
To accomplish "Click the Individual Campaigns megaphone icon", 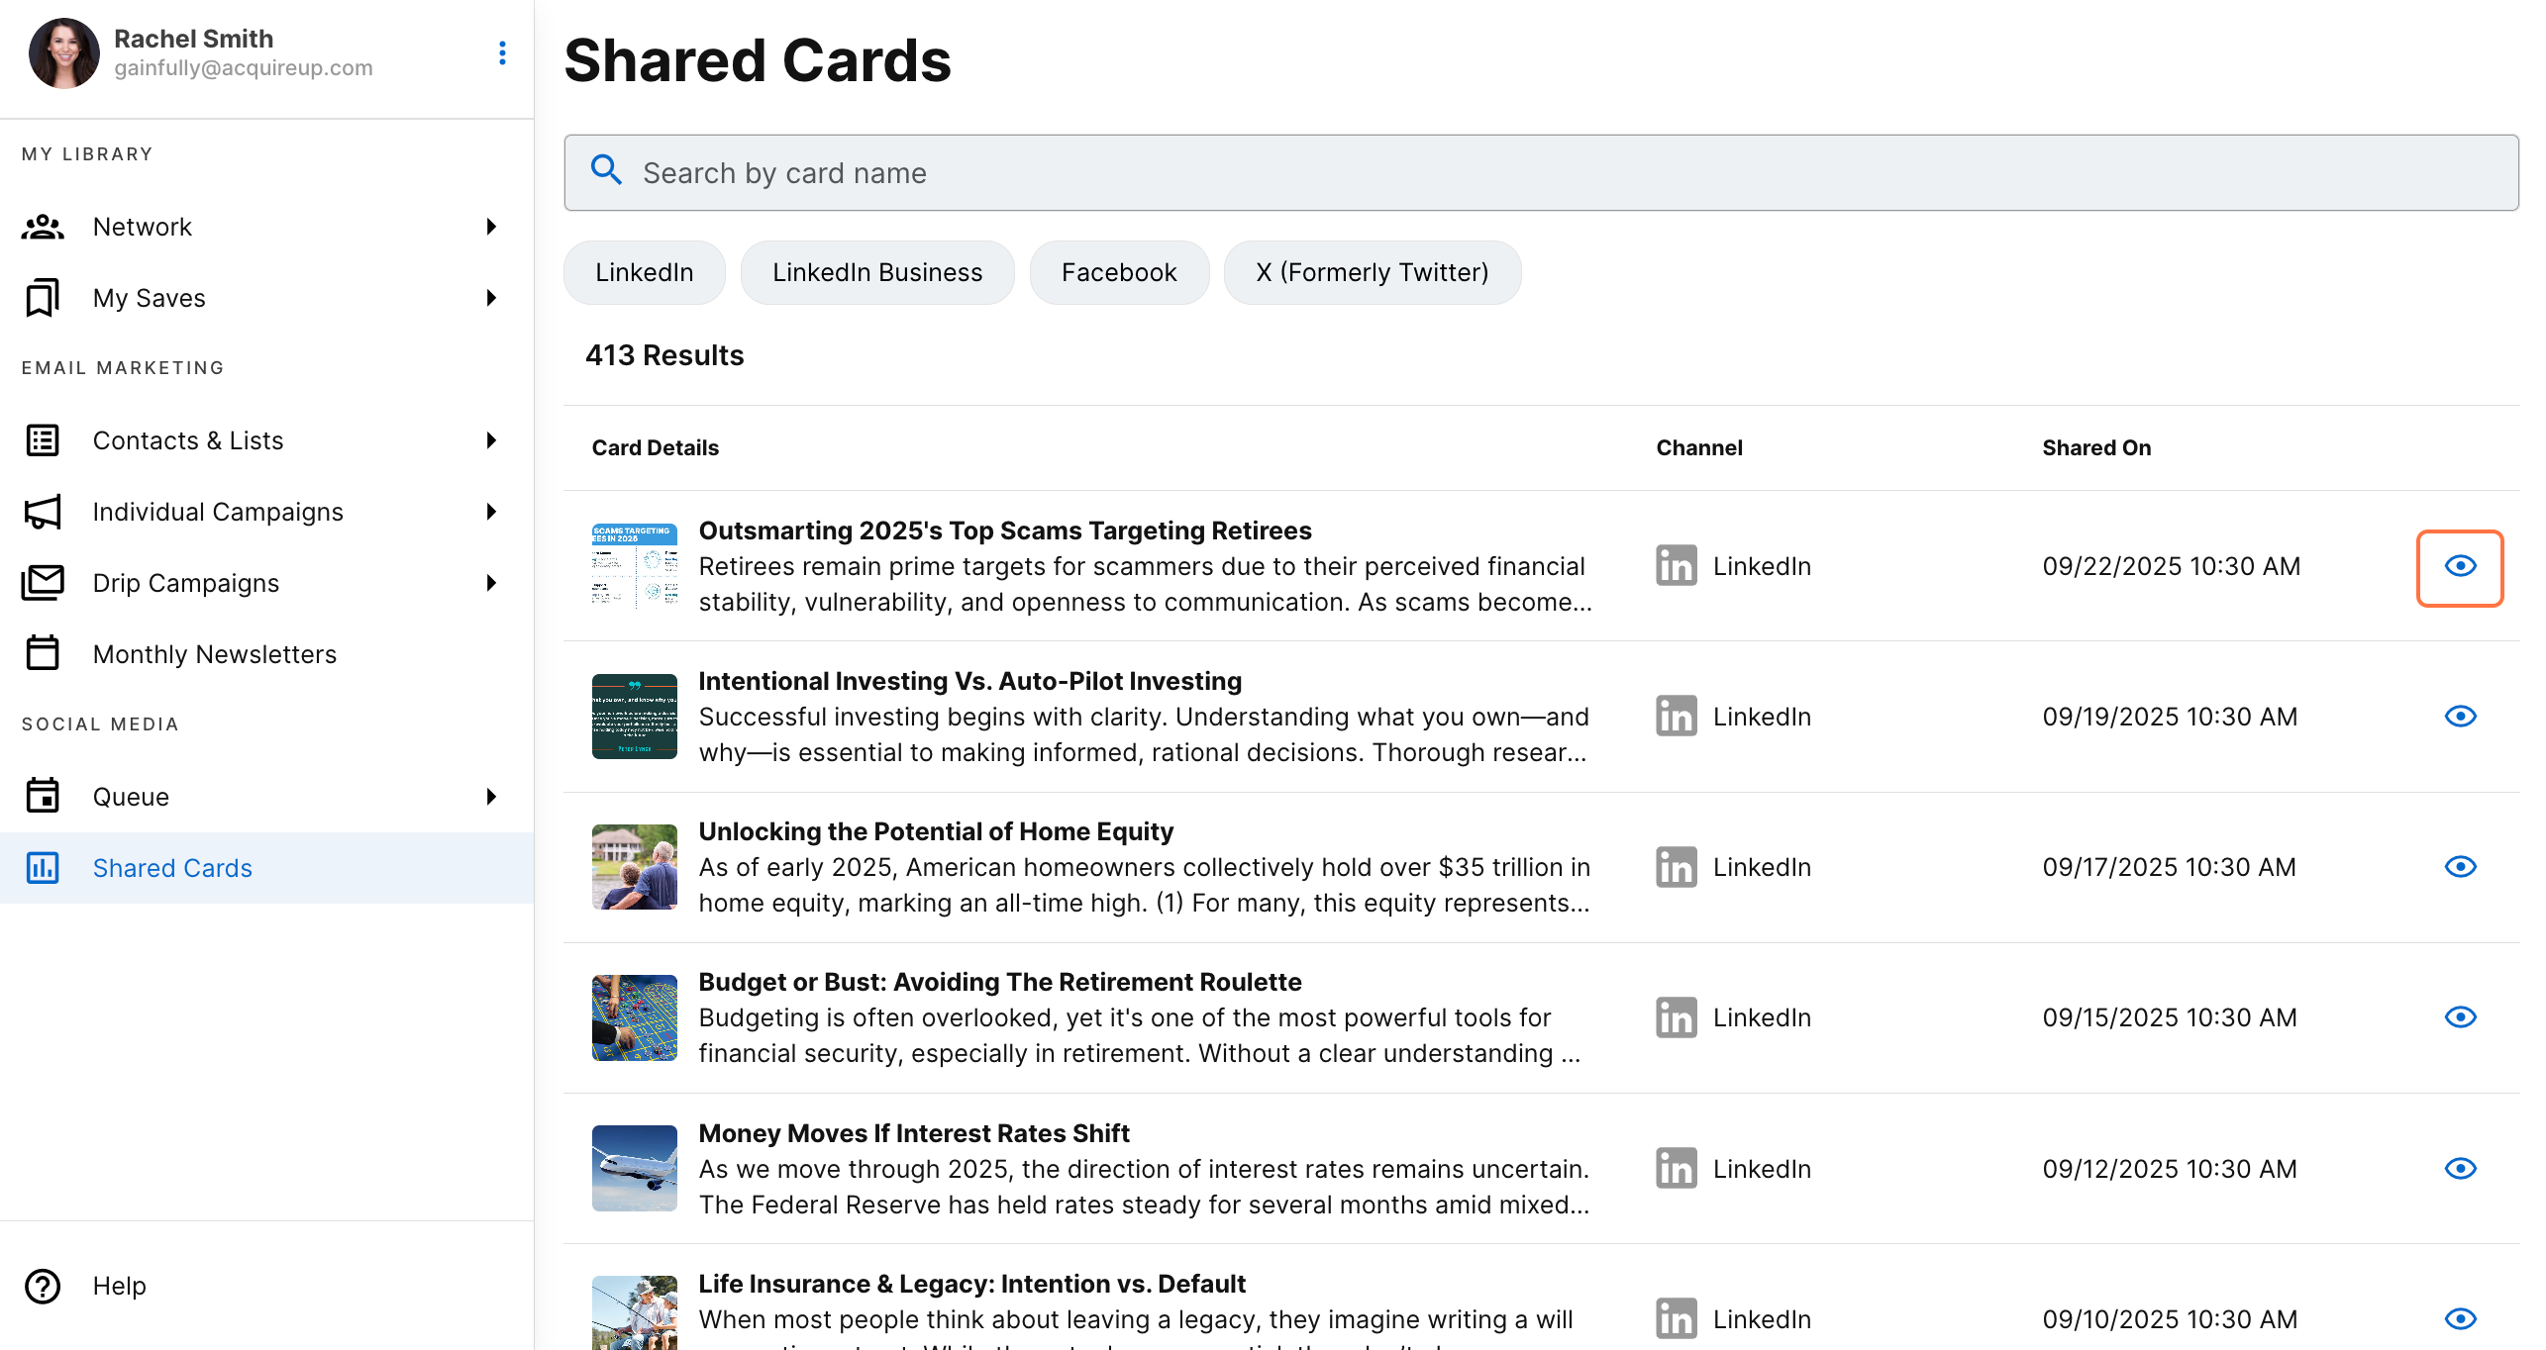I will [x=43, y=512].
